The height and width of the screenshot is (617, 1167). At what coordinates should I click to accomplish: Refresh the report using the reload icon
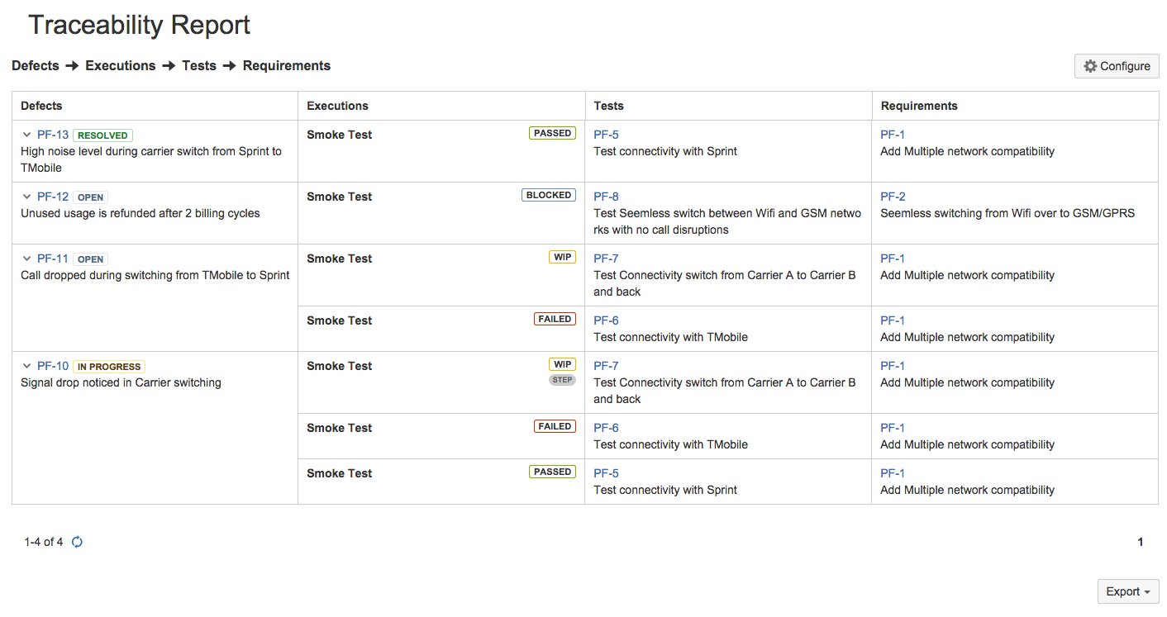click(x=77, y=542)
